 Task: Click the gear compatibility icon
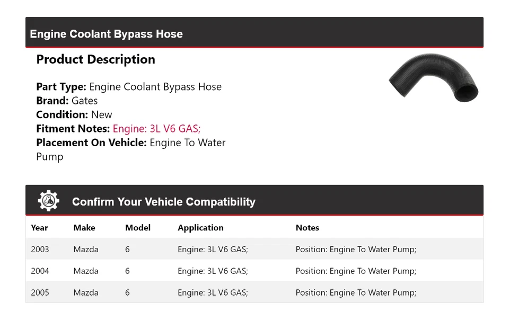point(48,201)
